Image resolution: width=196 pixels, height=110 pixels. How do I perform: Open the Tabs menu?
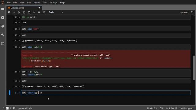coord(44,2)
